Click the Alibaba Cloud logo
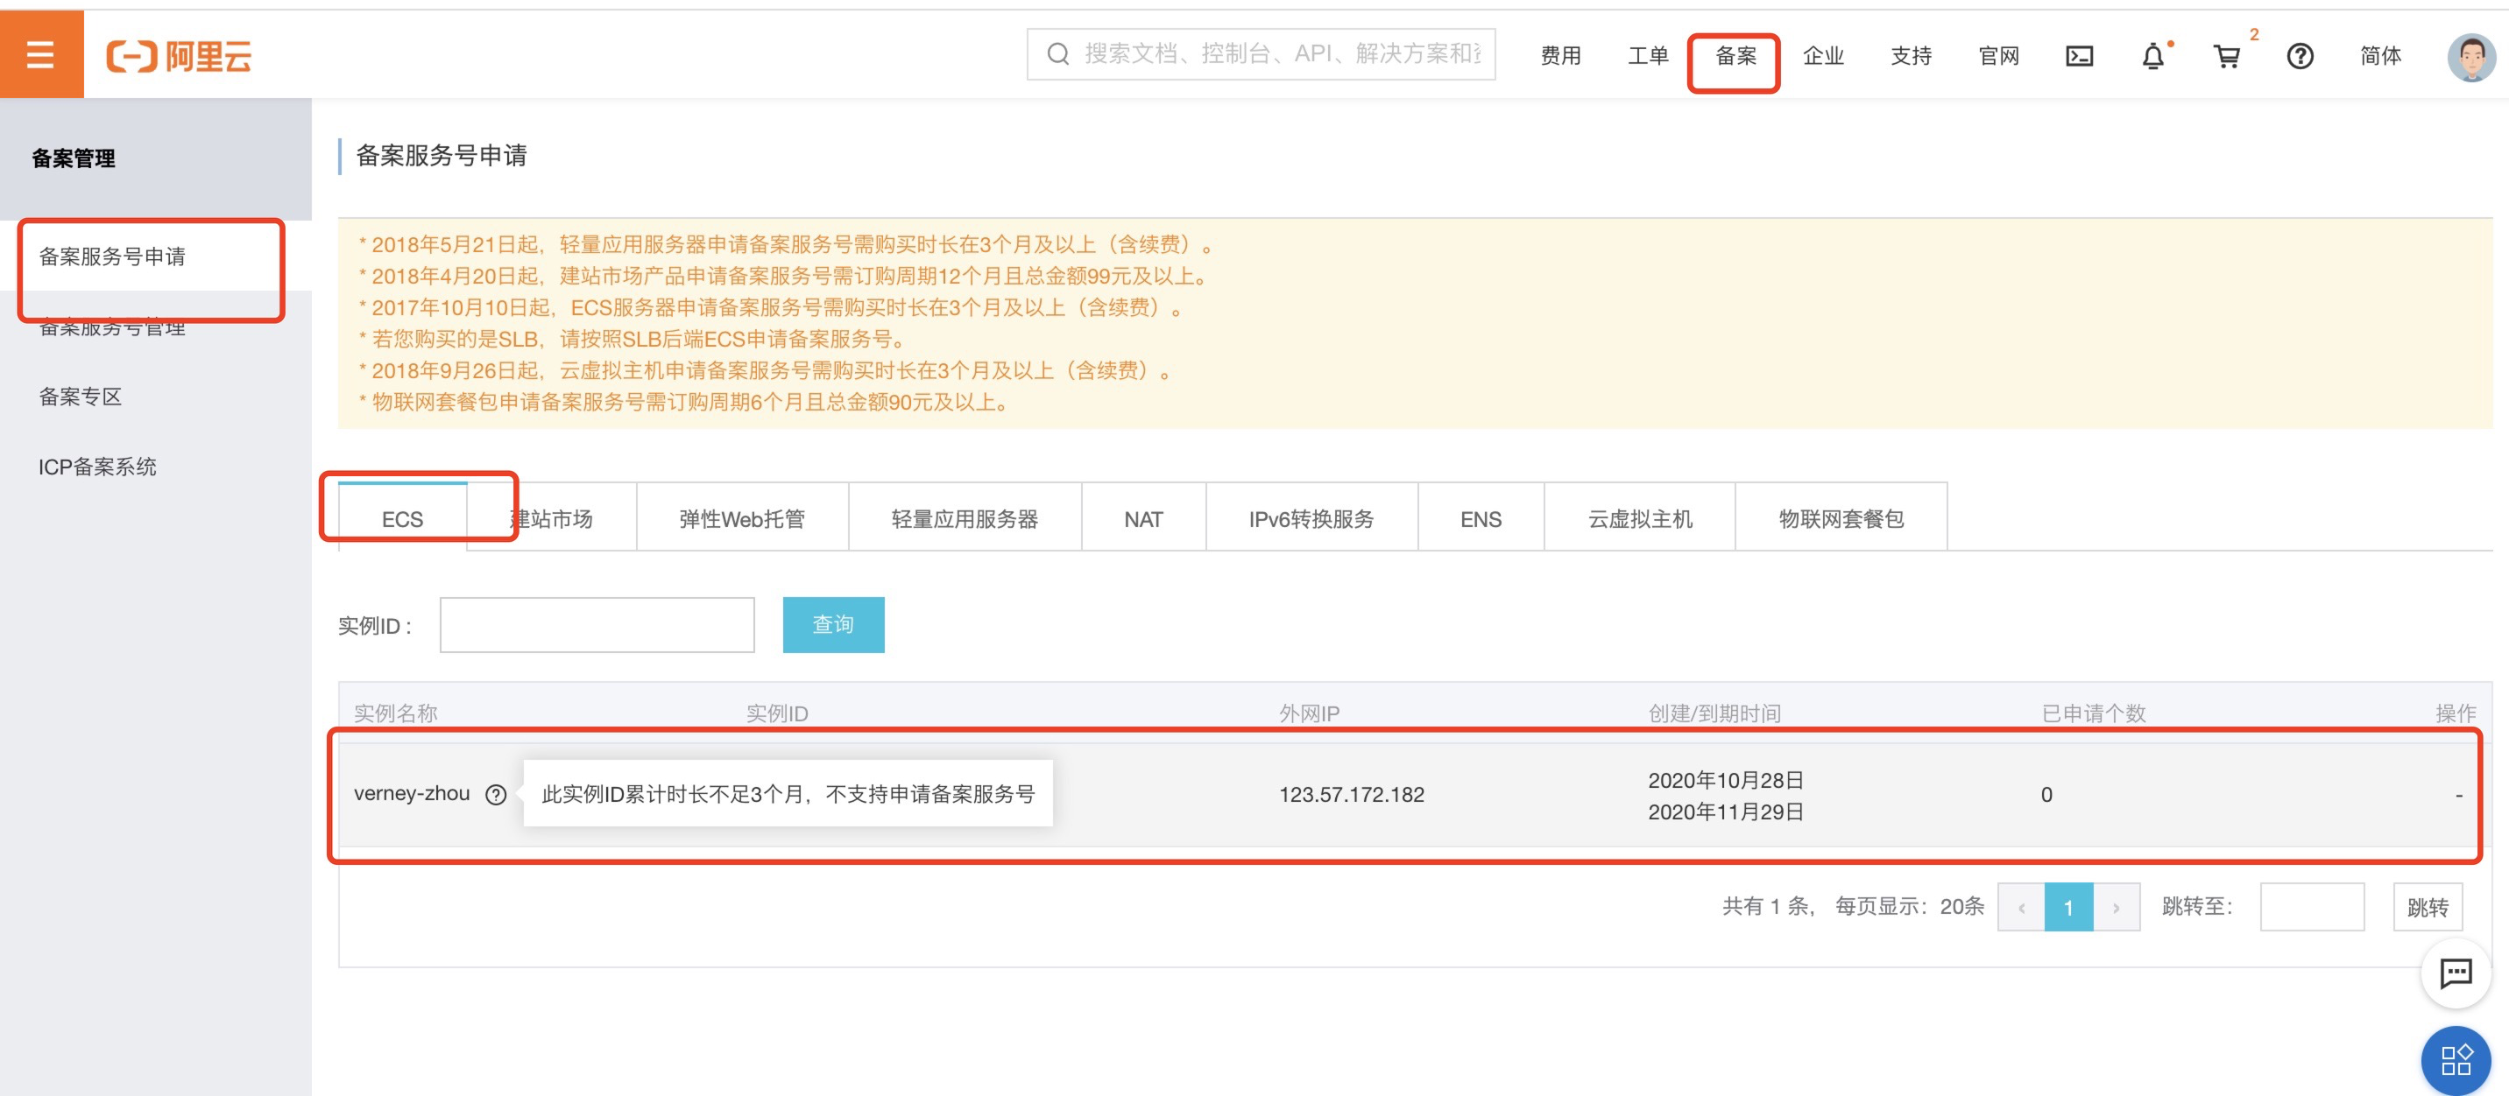The width and height of the screenshot is (2509, 1096). [x=180, y=55]
